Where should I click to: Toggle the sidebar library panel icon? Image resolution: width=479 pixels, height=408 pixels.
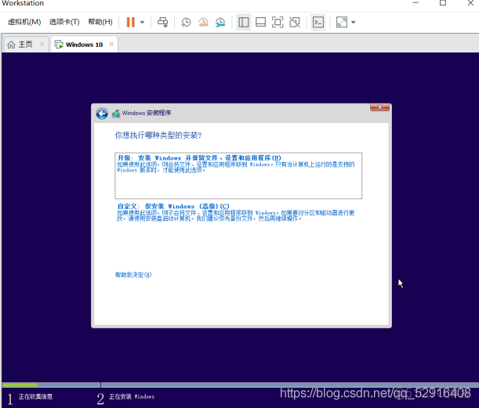pos(244,22)
